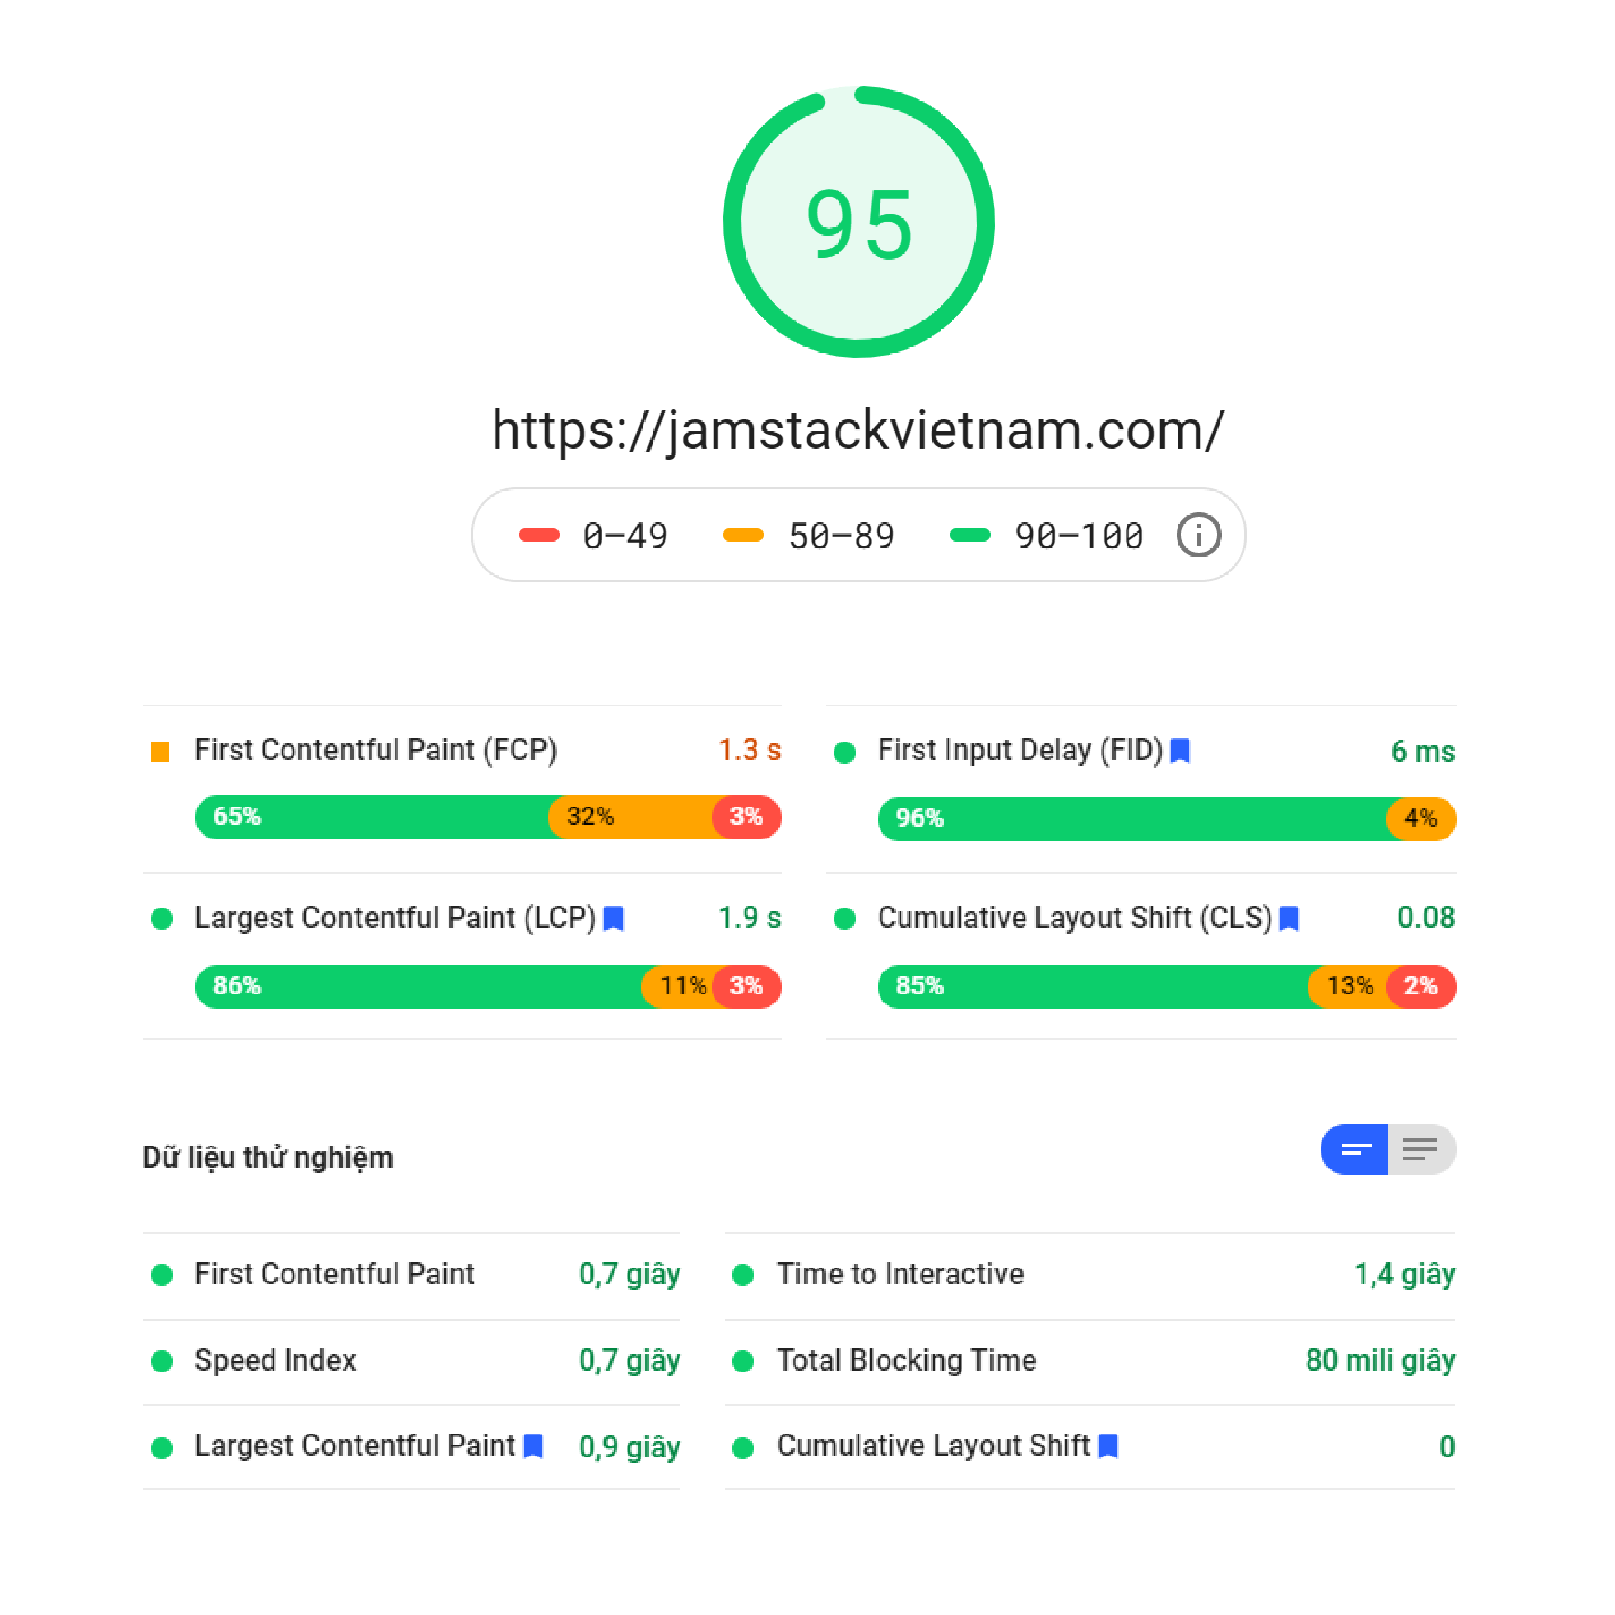Click the bookmark icon beside lab Cumulative Layout Shift
The image size is (1615, 1615).
1107,1446
